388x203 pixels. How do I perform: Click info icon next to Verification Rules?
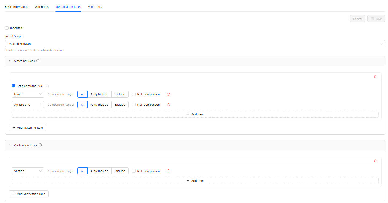pyautogui.click(x=40, y=145)
